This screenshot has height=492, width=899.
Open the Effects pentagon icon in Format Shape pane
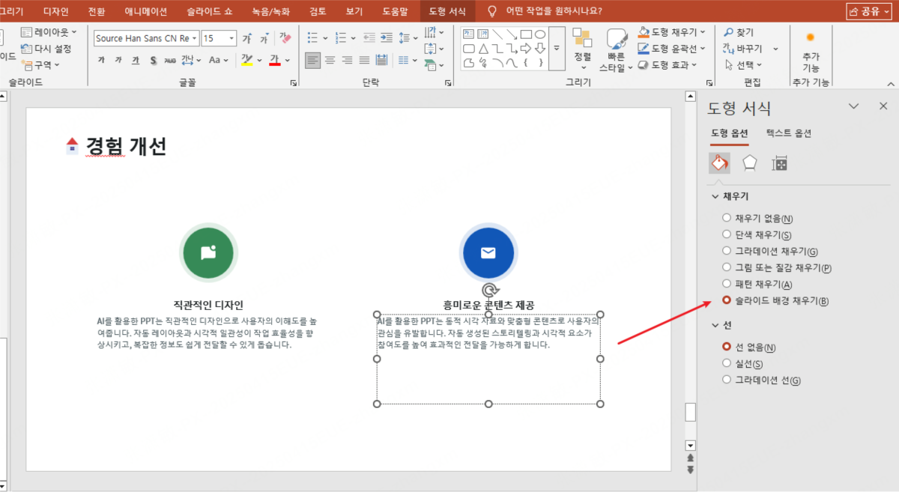pos(749,163)
